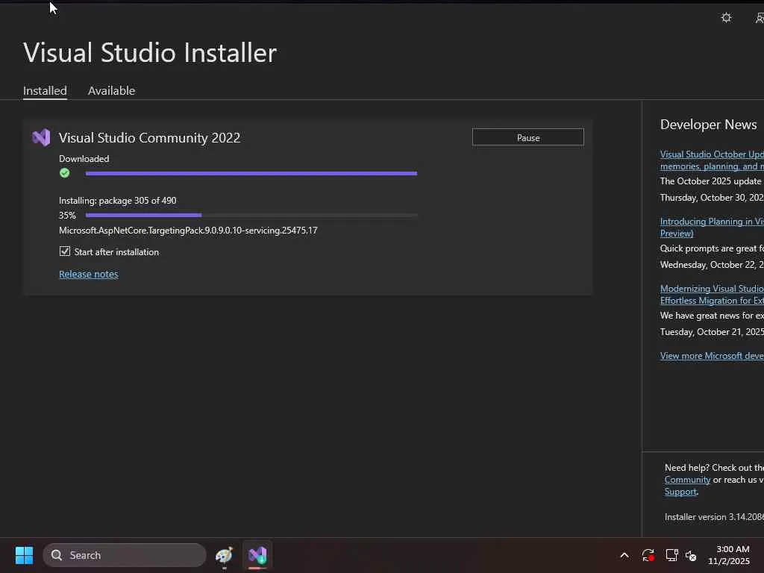Click the Downloaded status label
This screenshot has height=573, width=764.
pyautogui.click(x=84, y=159)
